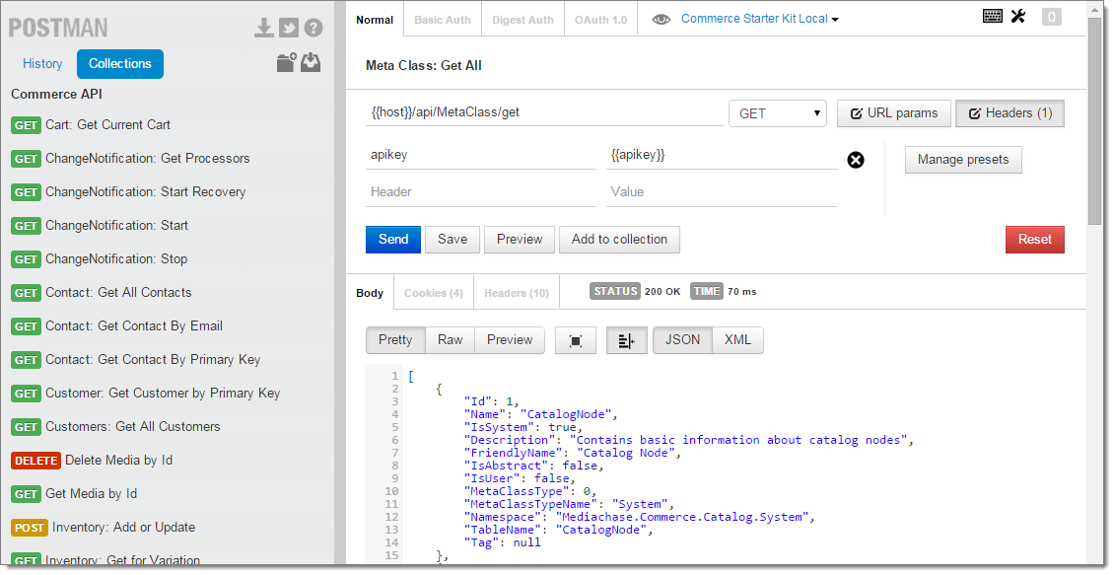Open Contact: Get Contact By Primary Key
1114x575 pixels.
153,360
